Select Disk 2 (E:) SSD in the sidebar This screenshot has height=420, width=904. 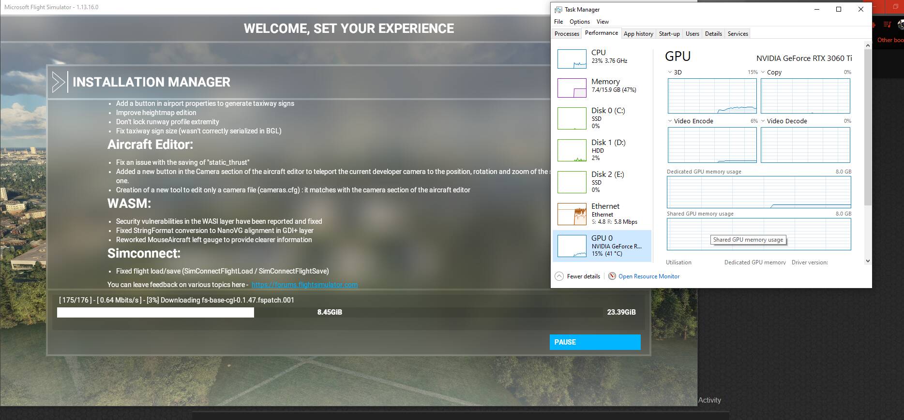point(602,182)
